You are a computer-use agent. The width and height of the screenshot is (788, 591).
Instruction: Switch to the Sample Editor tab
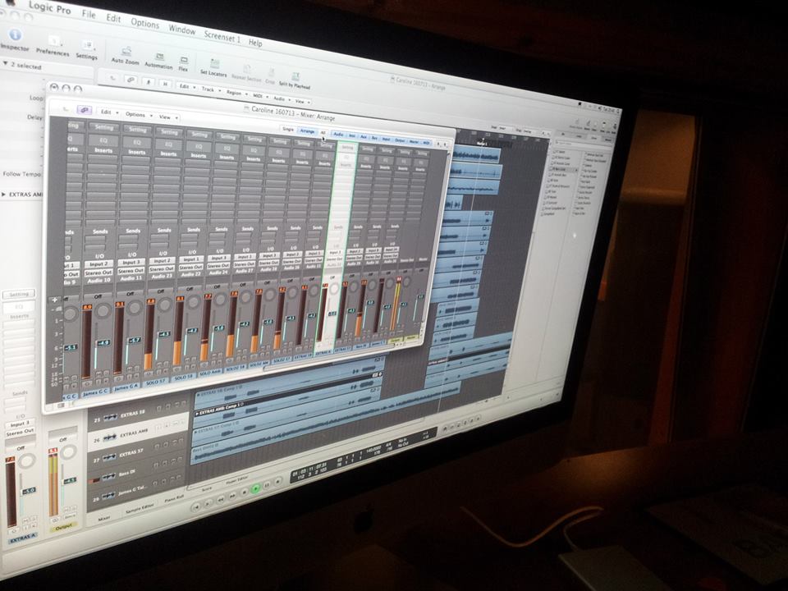coord(140,509)
